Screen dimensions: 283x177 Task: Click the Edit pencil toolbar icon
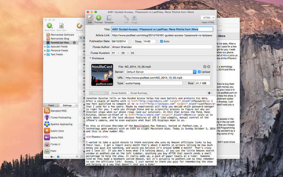(x=90, y=18)
